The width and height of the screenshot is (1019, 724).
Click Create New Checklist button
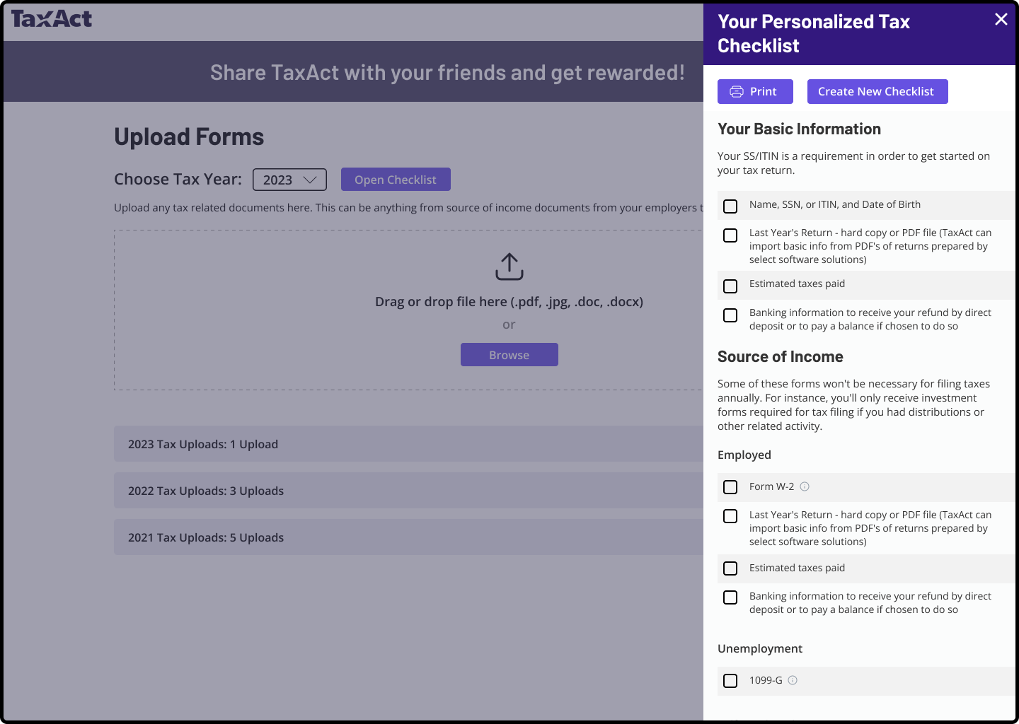[877, 91]
